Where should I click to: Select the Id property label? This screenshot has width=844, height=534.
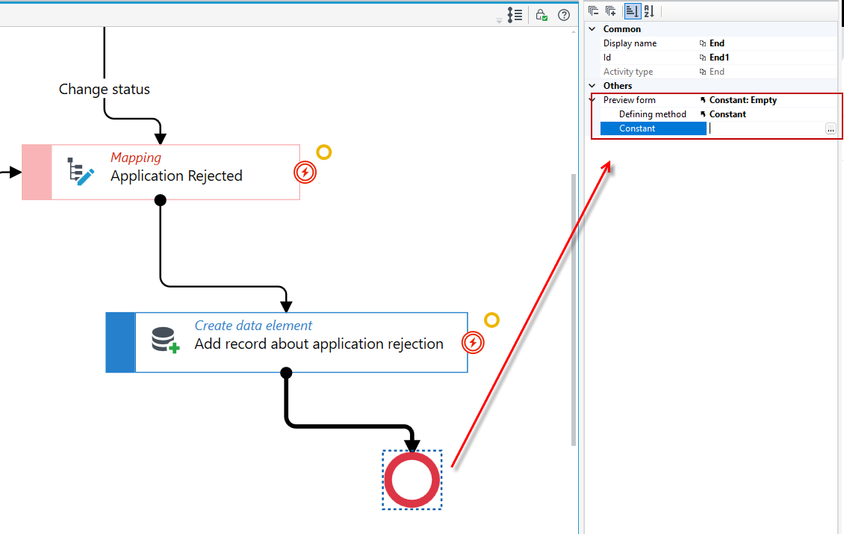(x=607, y=58)
